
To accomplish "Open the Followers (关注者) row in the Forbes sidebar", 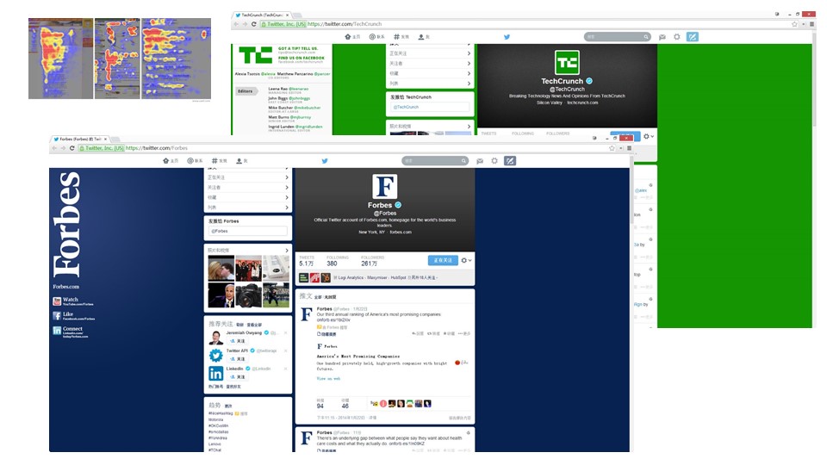I will (x=248, y=187).
